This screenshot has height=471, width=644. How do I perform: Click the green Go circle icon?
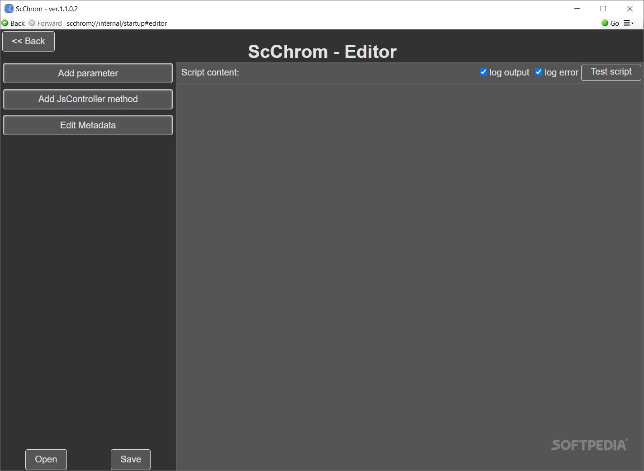click(605, 23)
